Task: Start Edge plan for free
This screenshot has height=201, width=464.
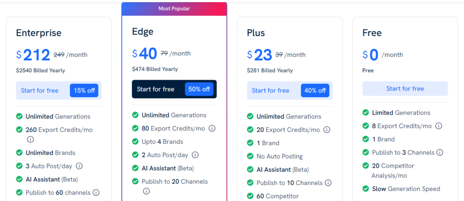Action: 155,89
